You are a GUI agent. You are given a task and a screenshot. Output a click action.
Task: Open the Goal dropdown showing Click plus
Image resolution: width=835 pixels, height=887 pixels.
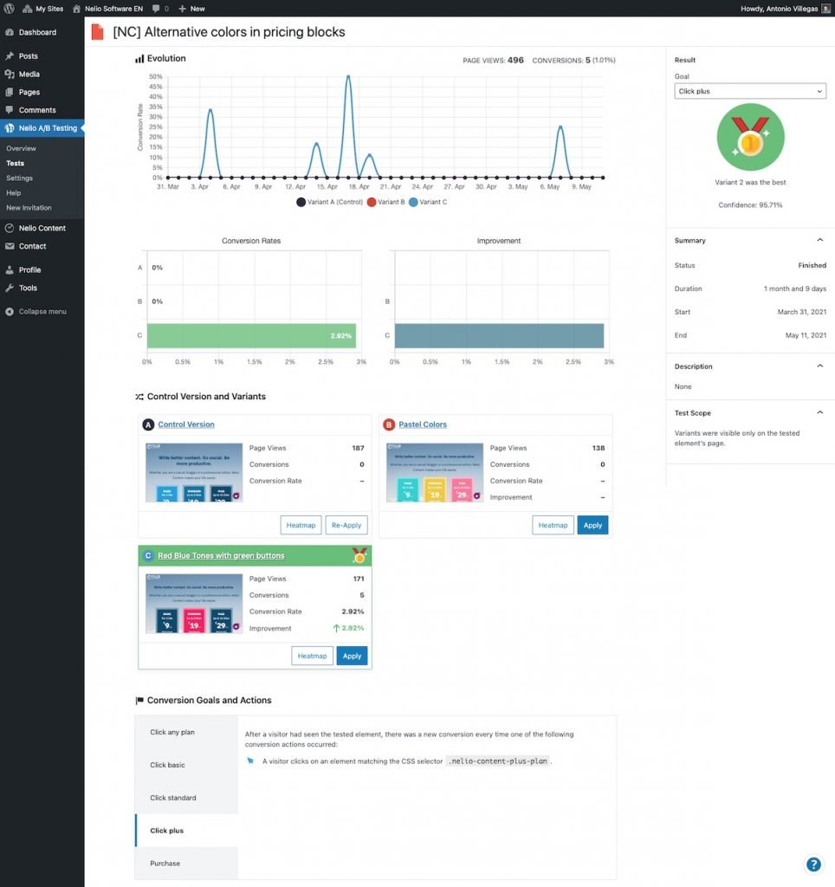point(750,91)
